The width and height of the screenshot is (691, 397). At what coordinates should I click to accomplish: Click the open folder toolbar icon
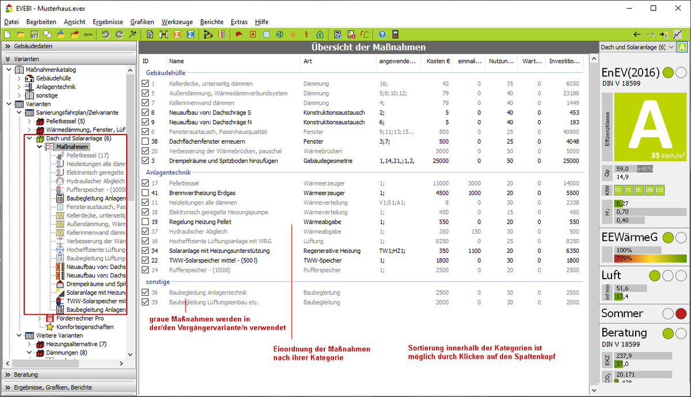coord(21,34)
